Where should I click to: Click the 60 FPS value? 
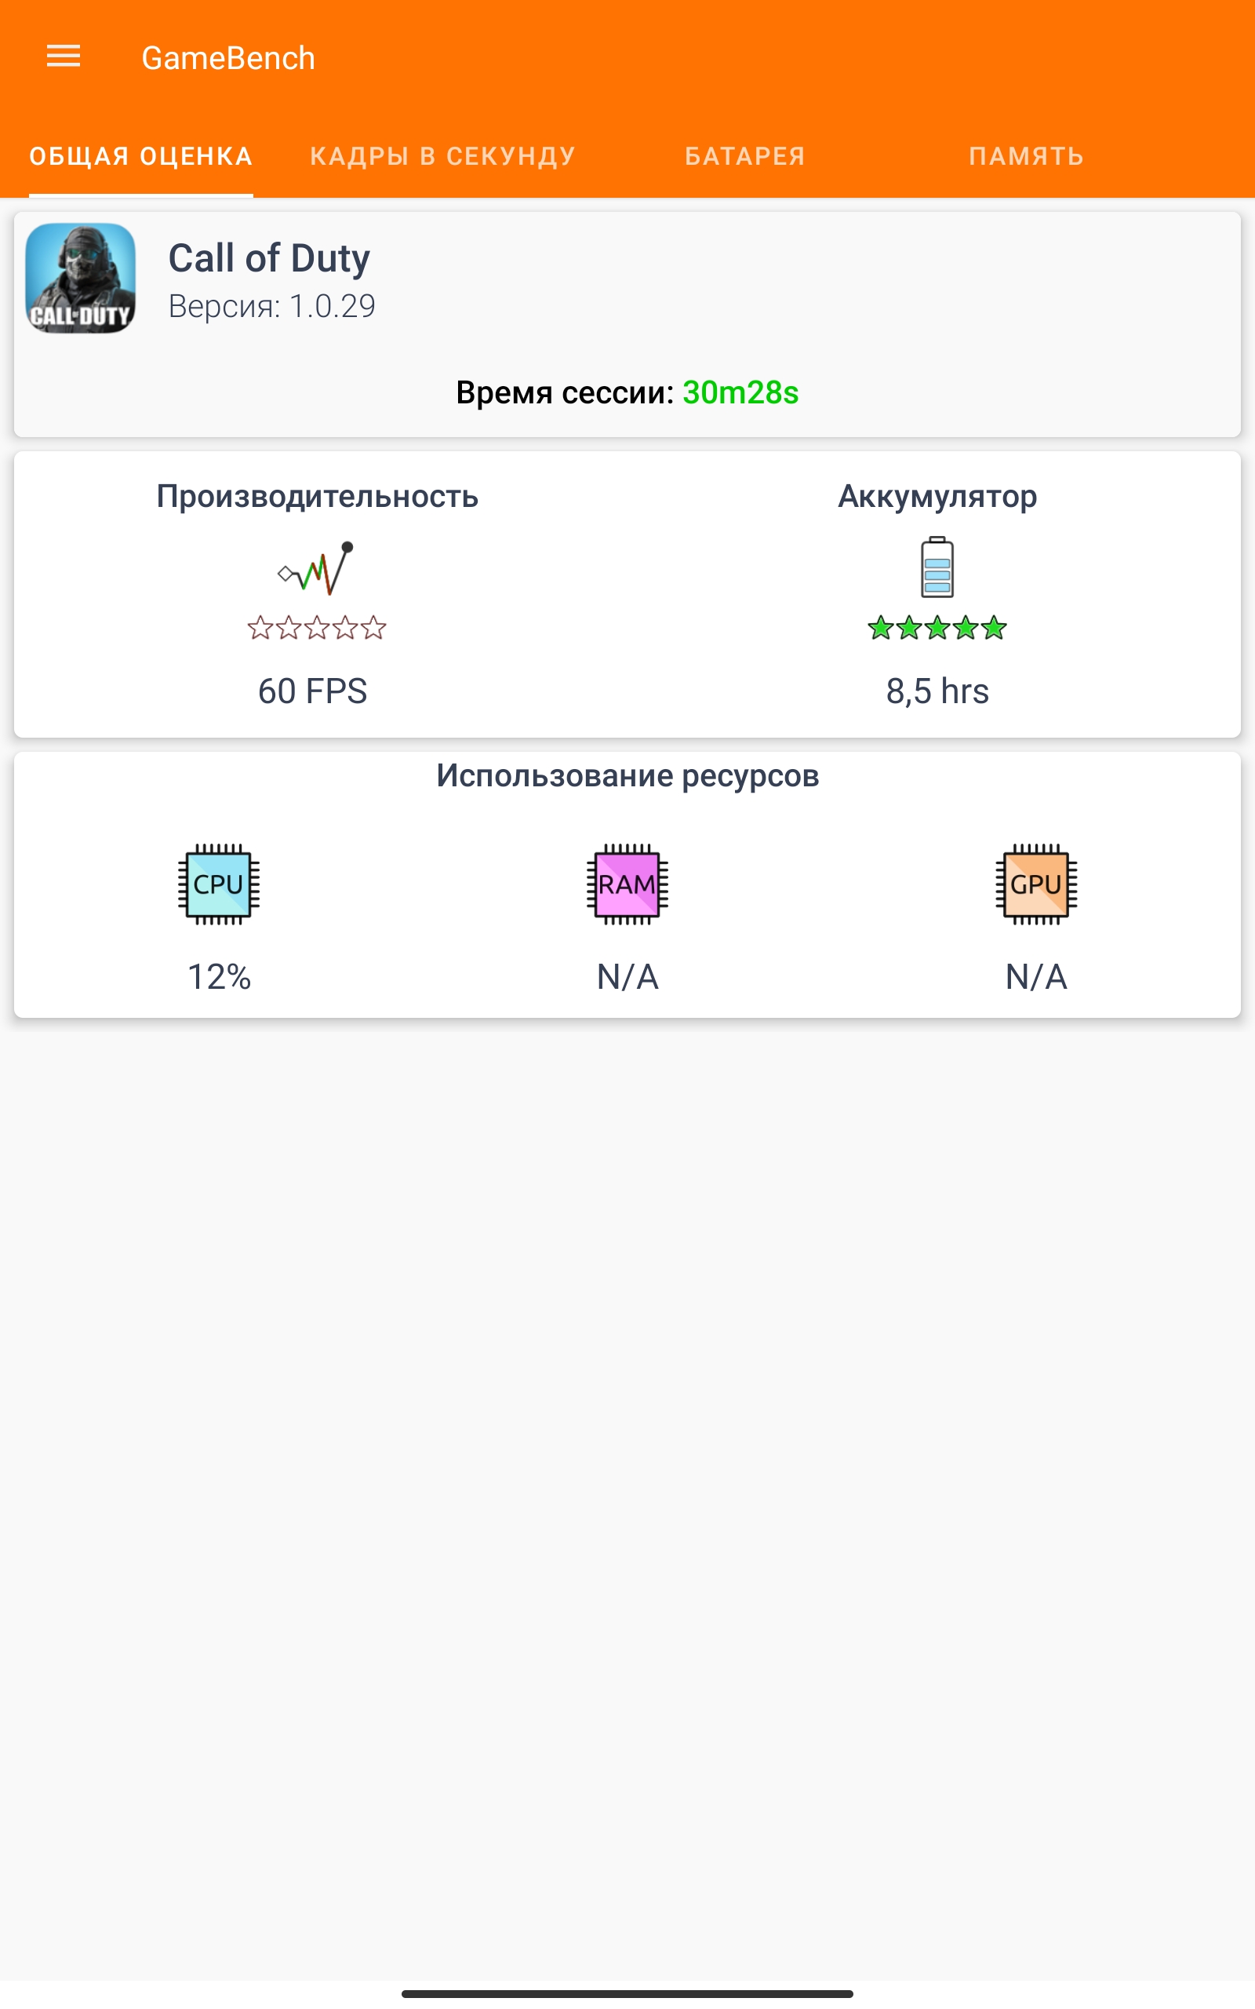coord(313,691)
